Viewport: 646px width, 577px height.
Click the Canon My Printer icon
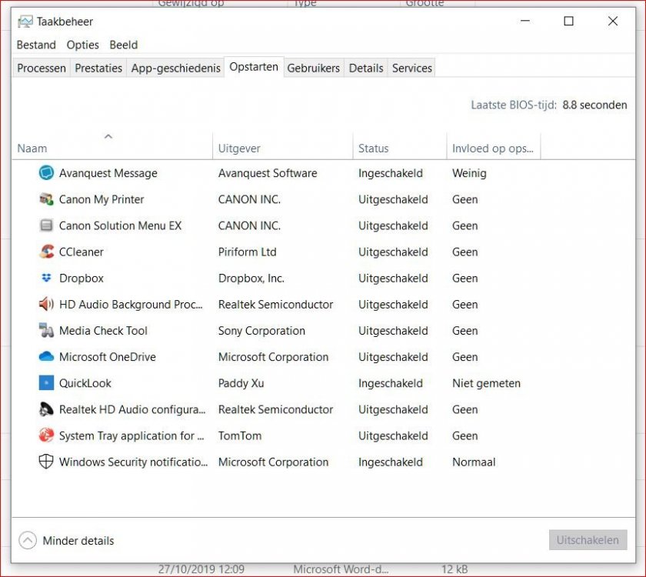(46, 199)
